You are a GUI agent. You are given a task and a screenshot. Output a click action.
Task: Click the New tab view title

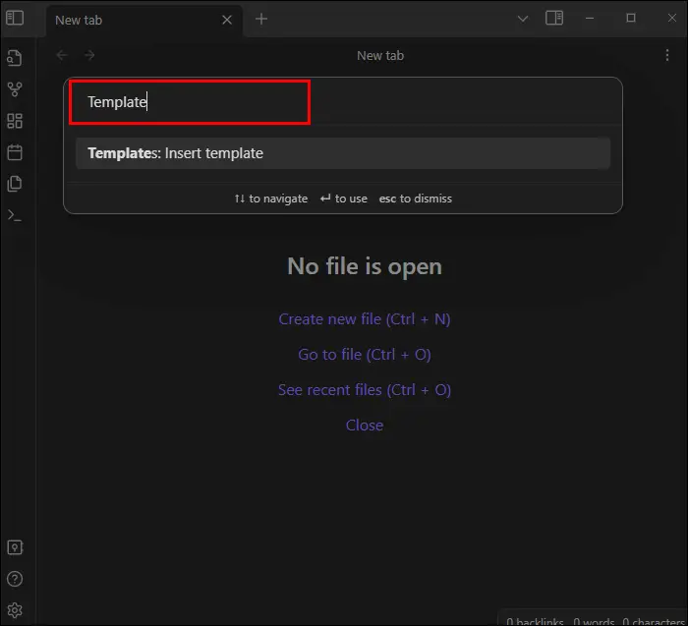pos(380,56)
